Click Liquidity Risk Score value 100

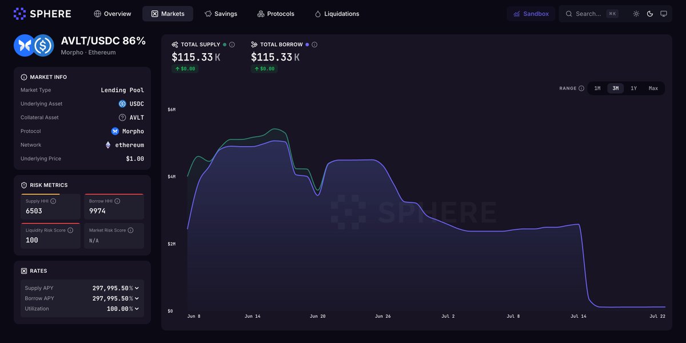(x=32, y=240)
